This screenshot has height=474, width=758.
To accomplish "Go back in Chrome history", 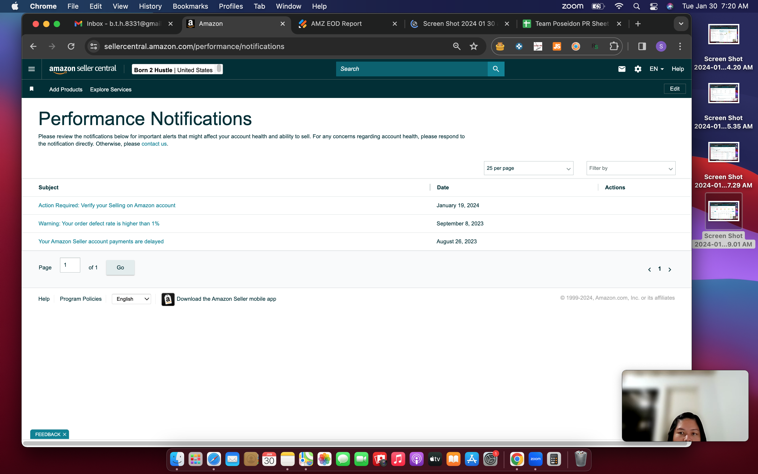I will click(x=33, y=46).
